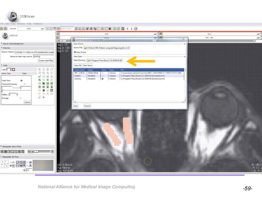Select the green round swirl tool icon
Screen dimensions: 262x197
pos(39,80)
